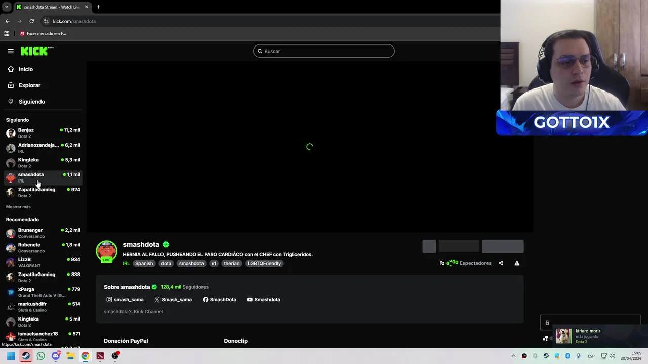Click the Espectadores viewer count
Screen dimensions: 648x364
(x=466, y=263)
